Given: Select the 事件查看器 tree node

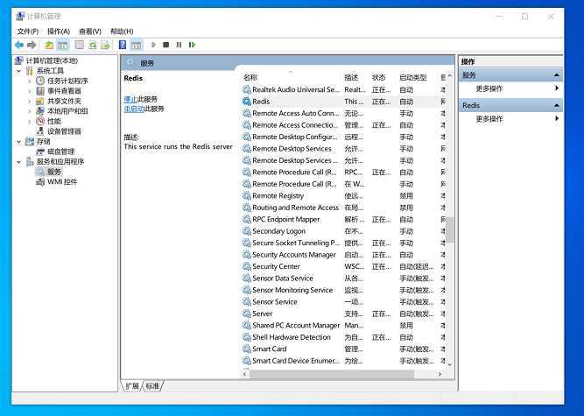Looking at the screenshot, I should (x=64, y=91).
